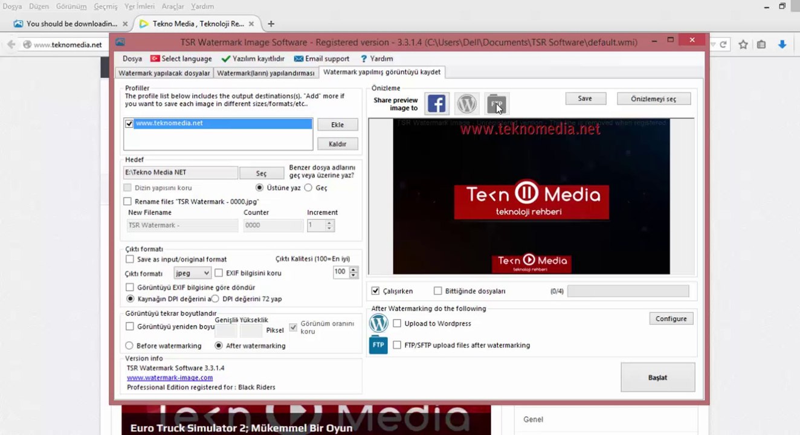
Task: Click the Configure button
Action: coord(671,318)
